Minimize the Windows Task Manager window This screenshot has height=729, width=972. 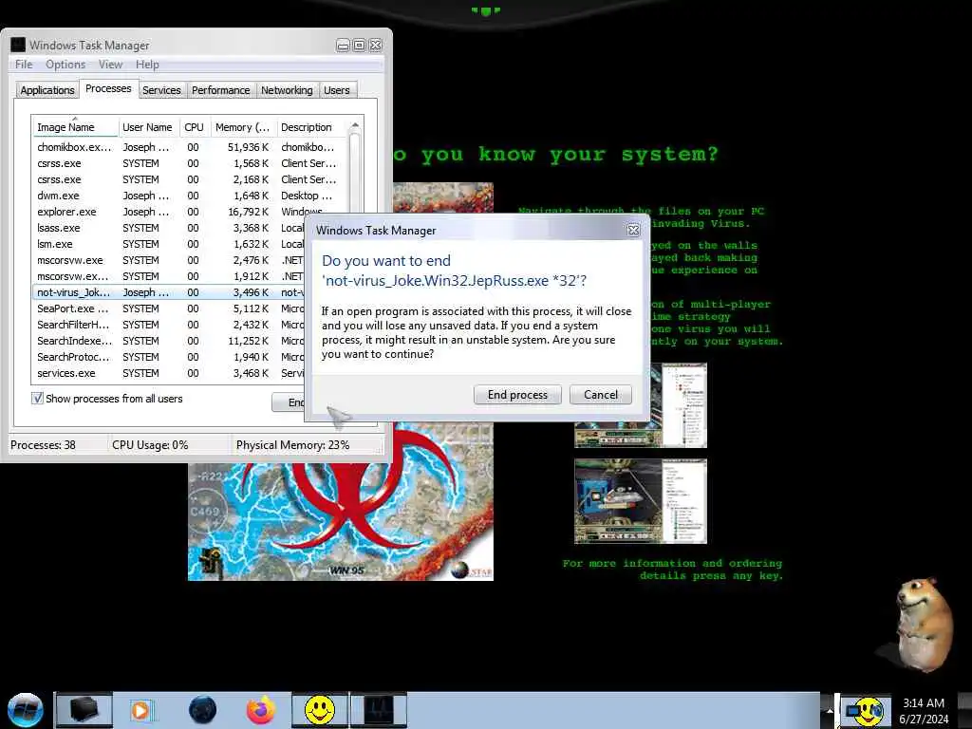[x=343, y=46]
